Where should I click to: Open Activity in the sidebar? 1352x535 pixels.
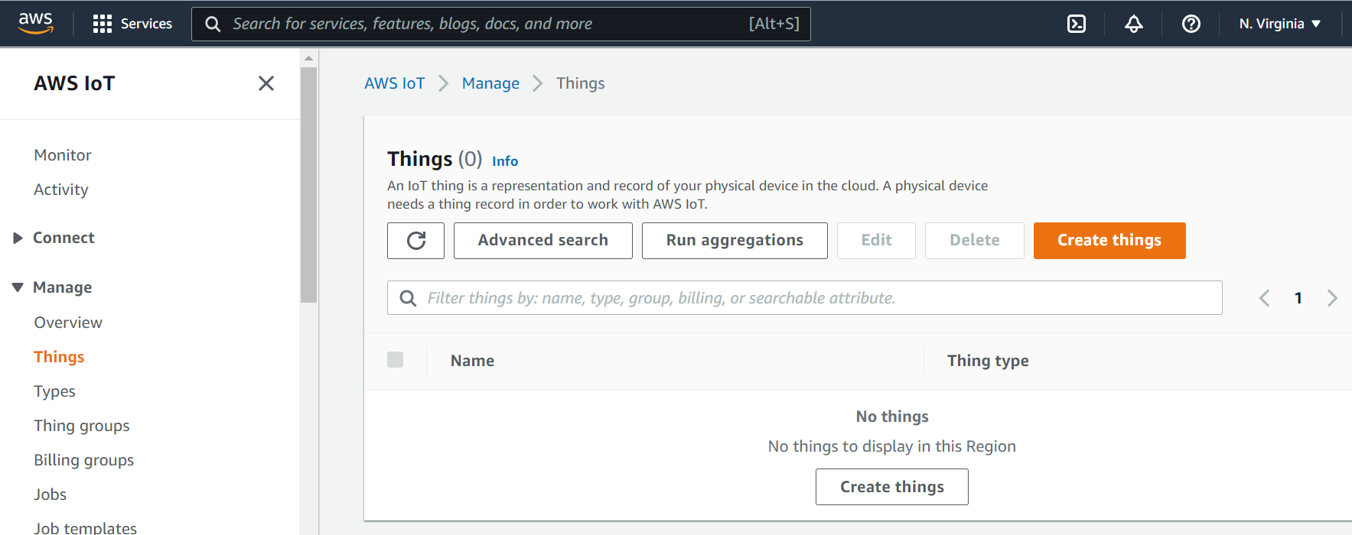(x=61, y=190)
